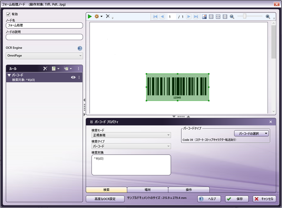Go to the first page of the sample
The image size is (282, 208).
(155, 17)
